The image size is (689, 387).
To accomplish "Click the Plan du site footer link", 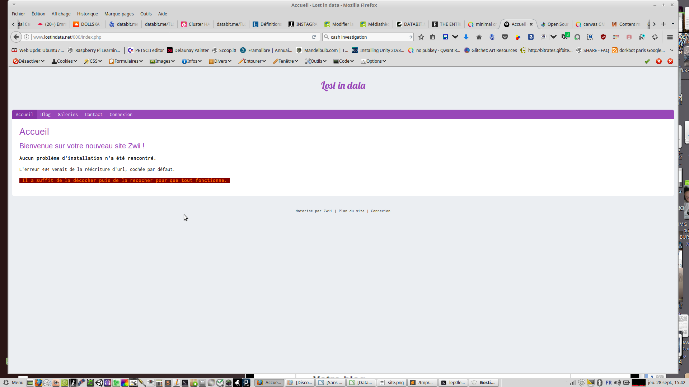I will click(x=351, y=211).
